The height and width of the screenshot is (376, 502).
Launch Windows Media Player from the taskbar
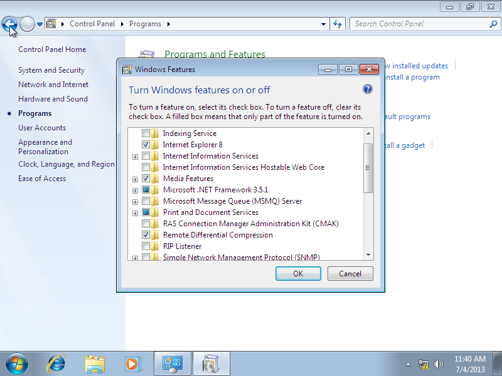click(x=133, y=363)
